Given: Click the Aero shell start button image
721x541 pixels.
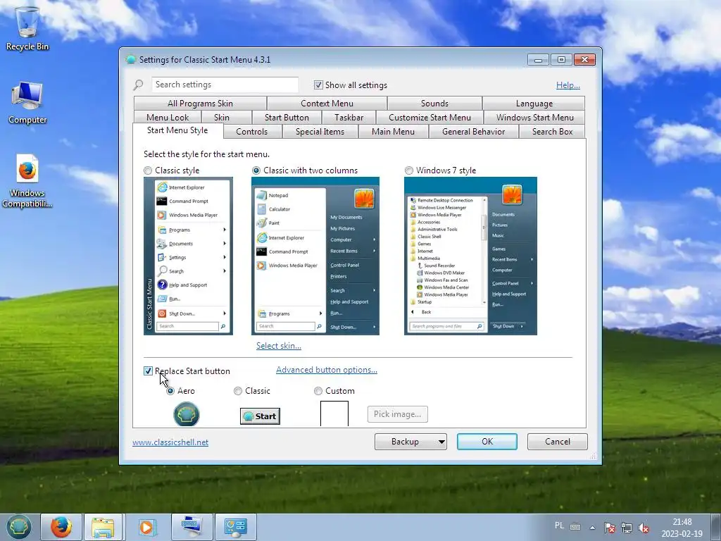Looking at the screenshot, I should 186,414.
